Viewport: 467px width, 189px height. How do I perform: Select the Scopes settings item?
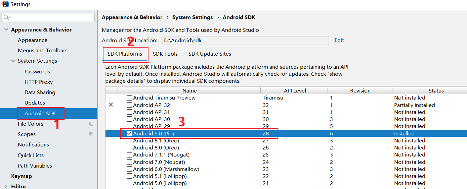pyautogui.click(x=27, y=134)
